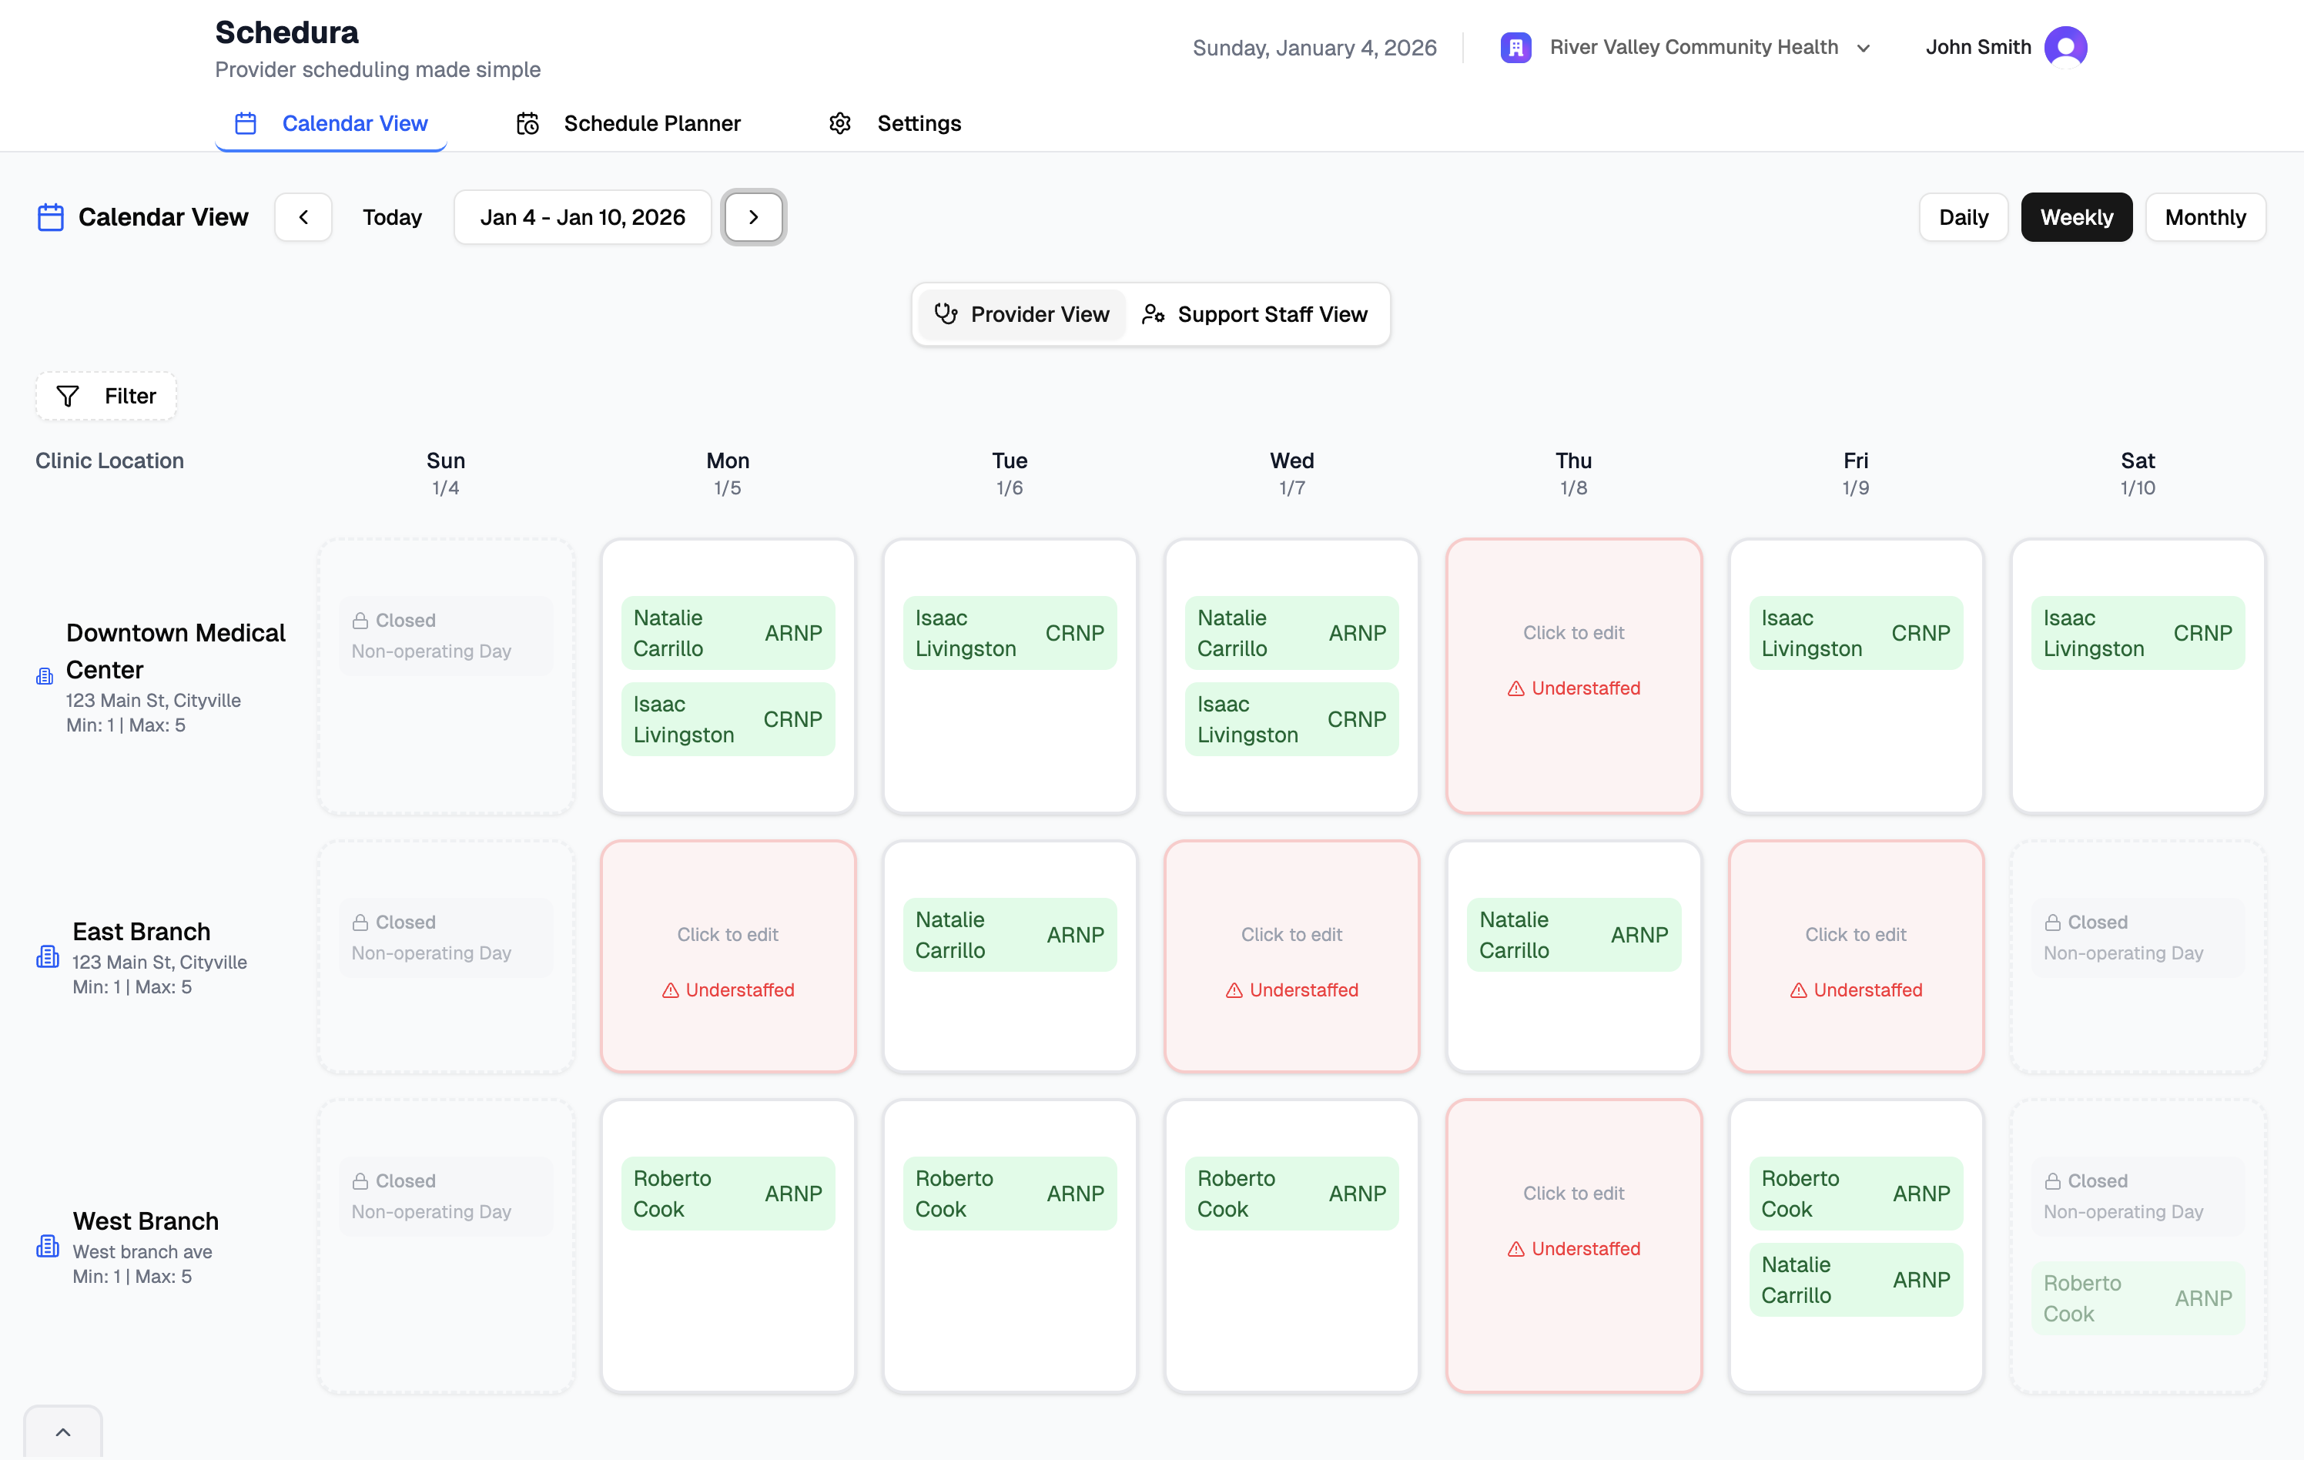Click the lock icon on West Branch Saturday Closed

(2052, 1181)
